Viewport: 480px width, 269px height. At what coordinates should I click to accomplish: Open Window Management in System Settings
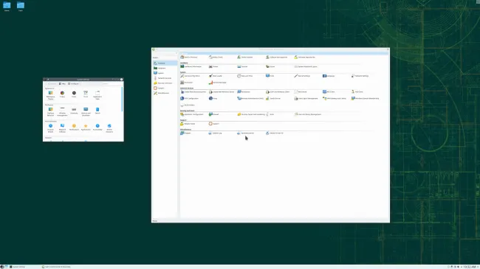point(62,111)
